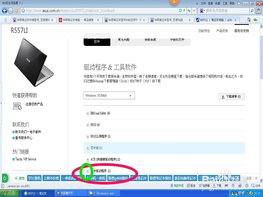Open the 功能特性 page tab
Viewport: 263px width, 197px height.
pos(204,31)
